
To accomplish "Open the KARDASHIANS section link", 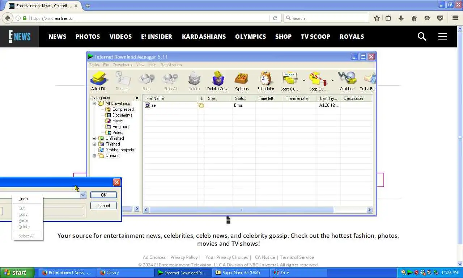I will point(204,37).
